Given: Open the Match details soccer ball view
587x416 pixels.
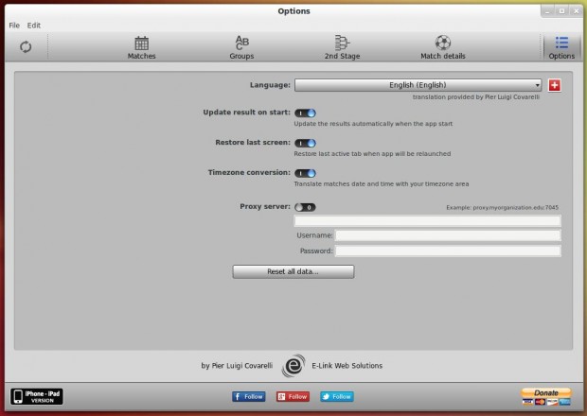Looking at the screenshot, I should (x=443, y=47).
